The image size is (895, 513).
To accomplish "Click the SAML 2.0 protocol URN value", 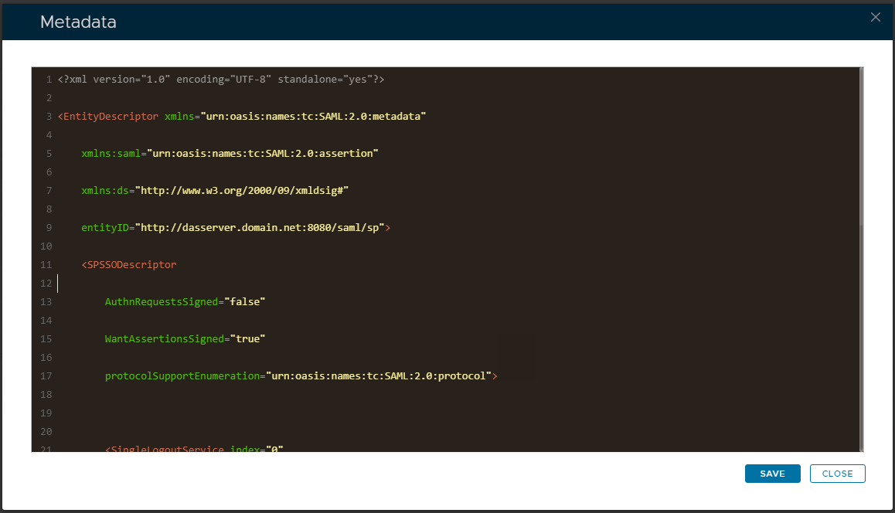I will click(x=379, y=376).
